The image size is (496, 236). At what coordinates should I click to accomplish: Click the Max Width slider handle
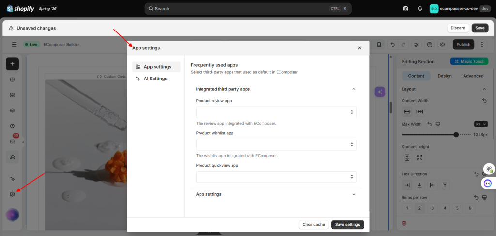pos(456,134)
